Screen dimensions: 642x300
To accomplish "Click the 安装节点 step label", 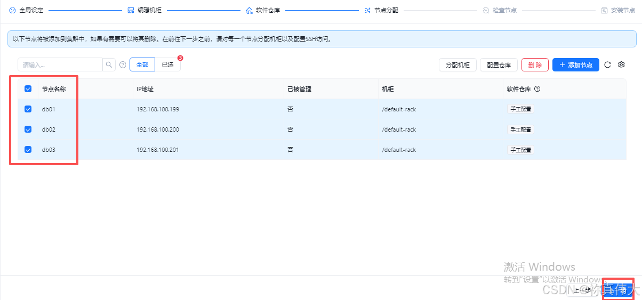I will pyautogui.click(x=623, y=10).
